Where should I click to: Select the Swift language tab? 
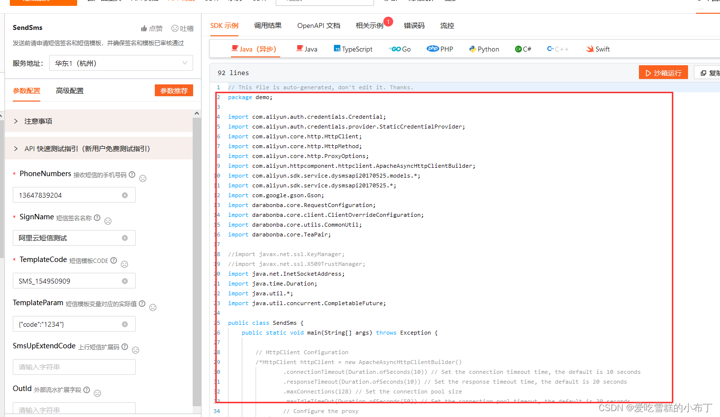598,49
